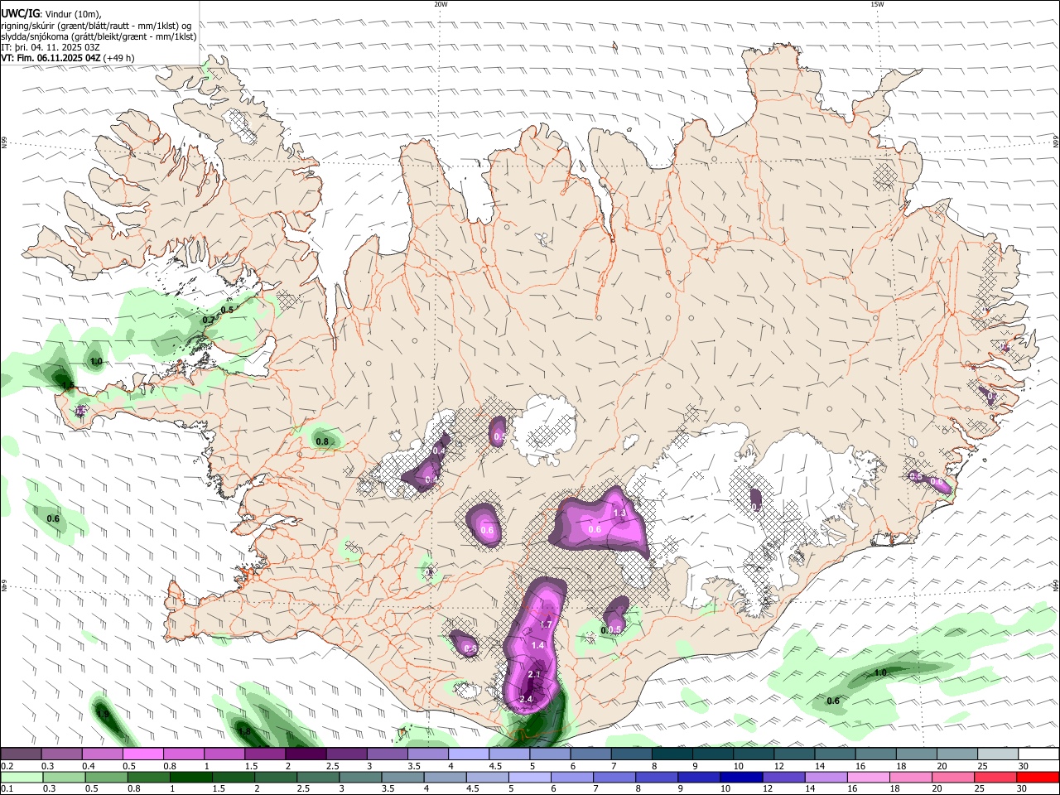
Task: Click the 1.0 value in the green area off Snæfellsnes
Action: point(96,362)
